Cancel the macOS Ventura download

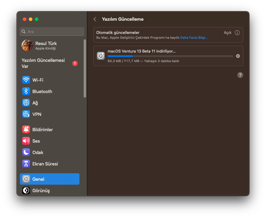click(238, 56)
